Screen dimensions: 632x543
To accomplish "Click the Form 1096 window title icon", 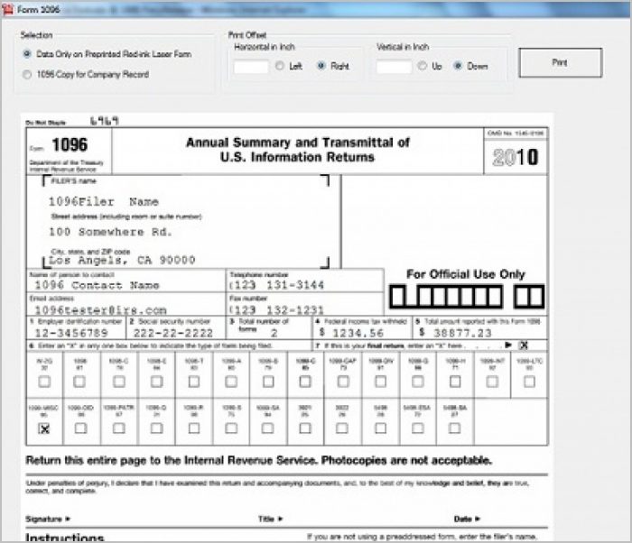I will 7,9.
